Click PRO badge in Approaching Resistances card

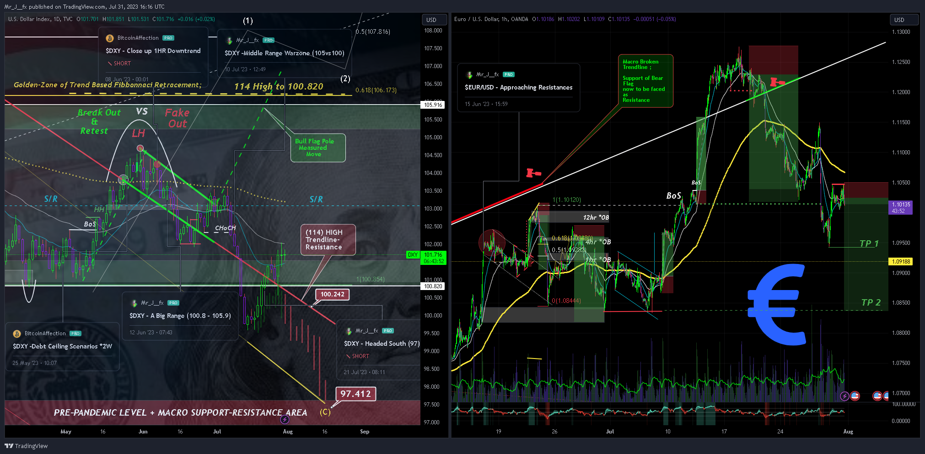point(509,74)
